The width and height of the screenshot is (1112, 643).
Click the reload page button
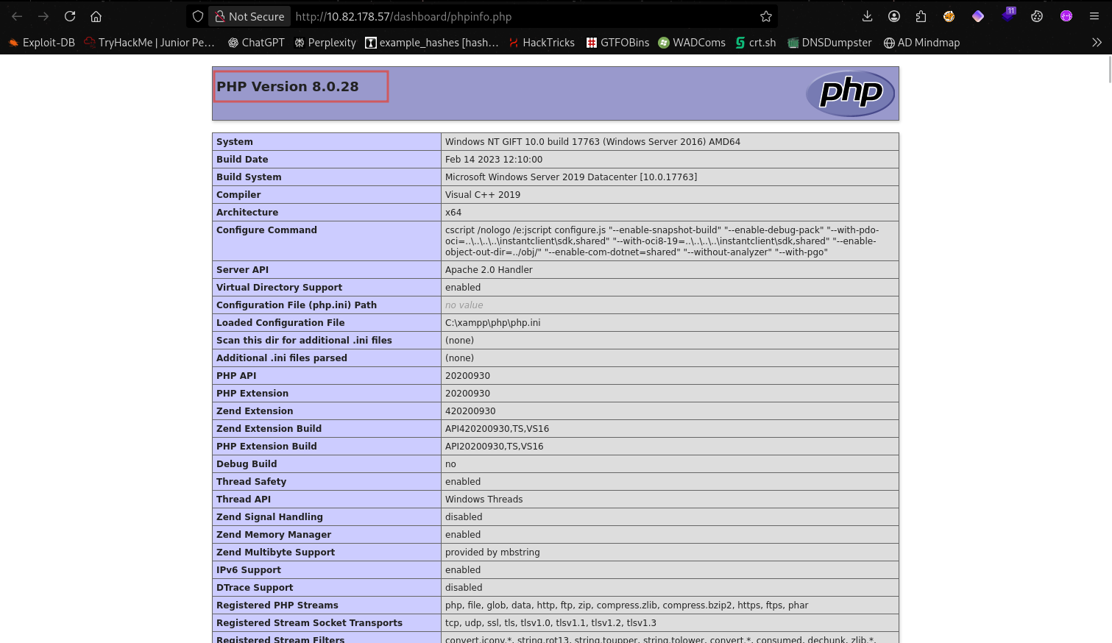point(70,16)
